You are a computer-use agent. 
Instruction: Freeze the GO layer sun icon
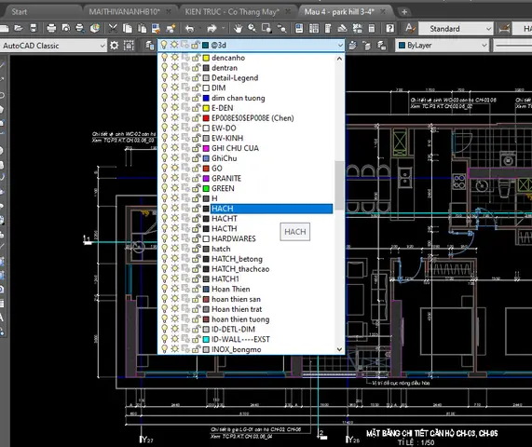[175, 169]
